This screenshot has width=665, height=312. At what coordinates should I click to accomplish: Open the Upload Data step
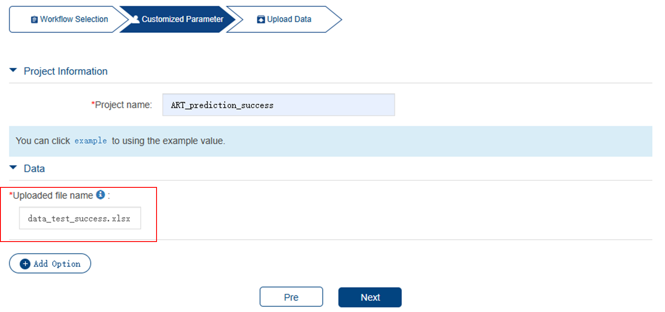coord(285,19)
